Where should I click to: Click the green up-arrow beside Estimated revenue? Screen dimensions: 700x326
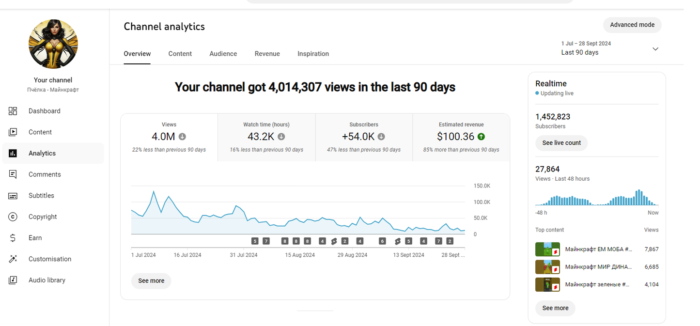[x=481, y=137]
